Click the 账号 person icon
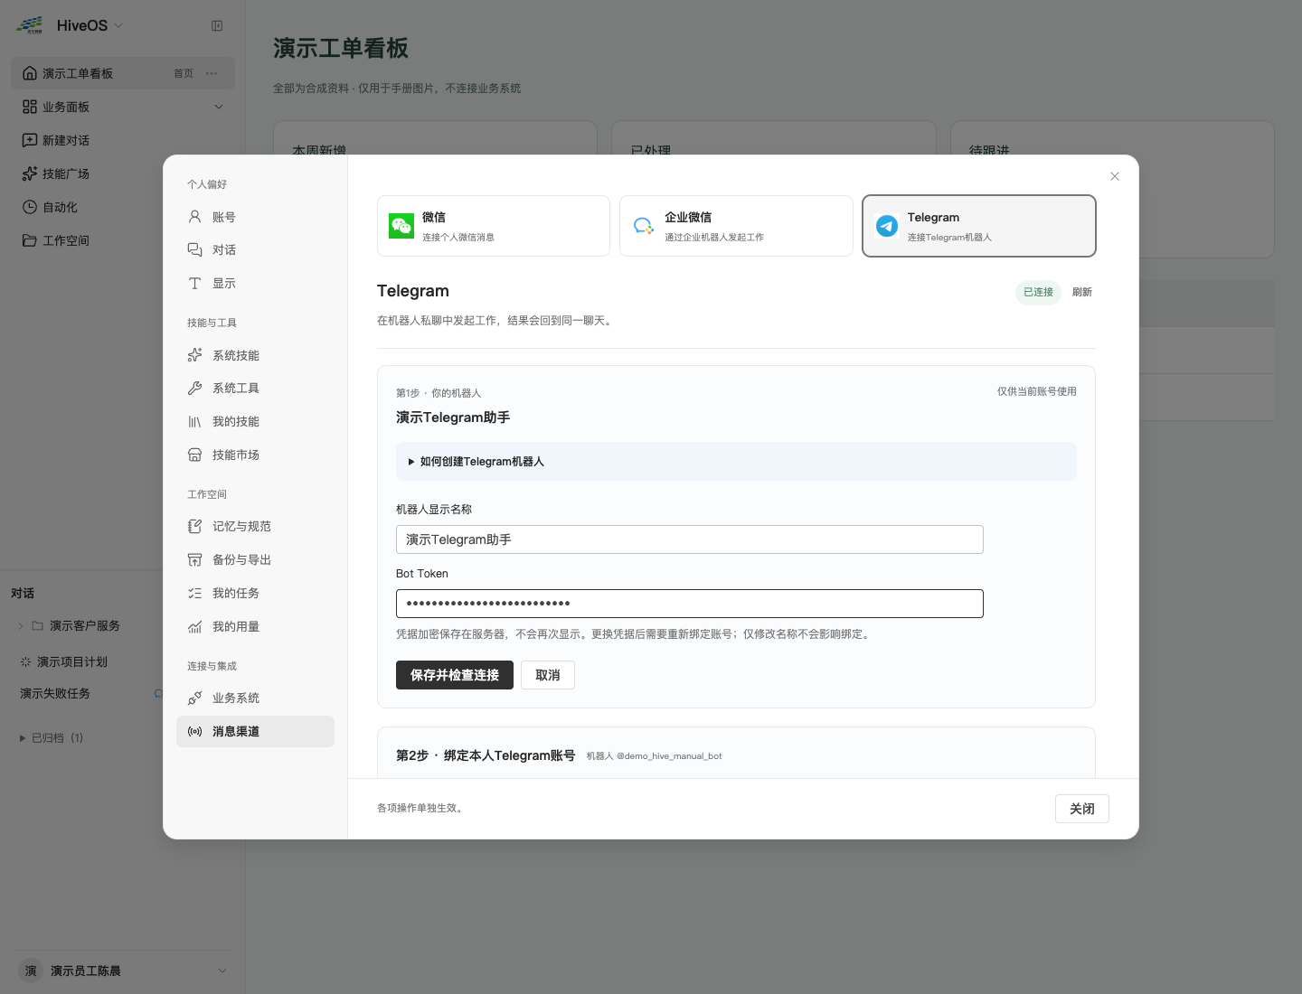Image resolution: width=1302 pixels, height=994 pixels. (x=194, y=217)
